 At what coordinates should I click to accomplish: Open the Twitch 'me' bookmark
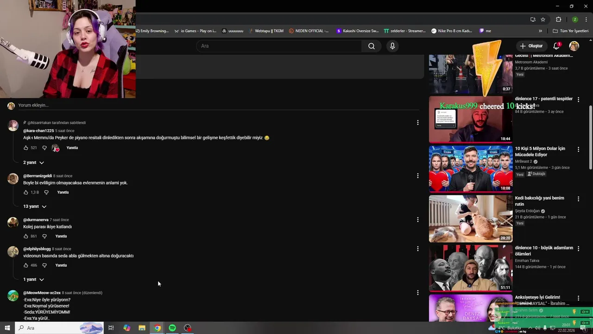(485, 31)
